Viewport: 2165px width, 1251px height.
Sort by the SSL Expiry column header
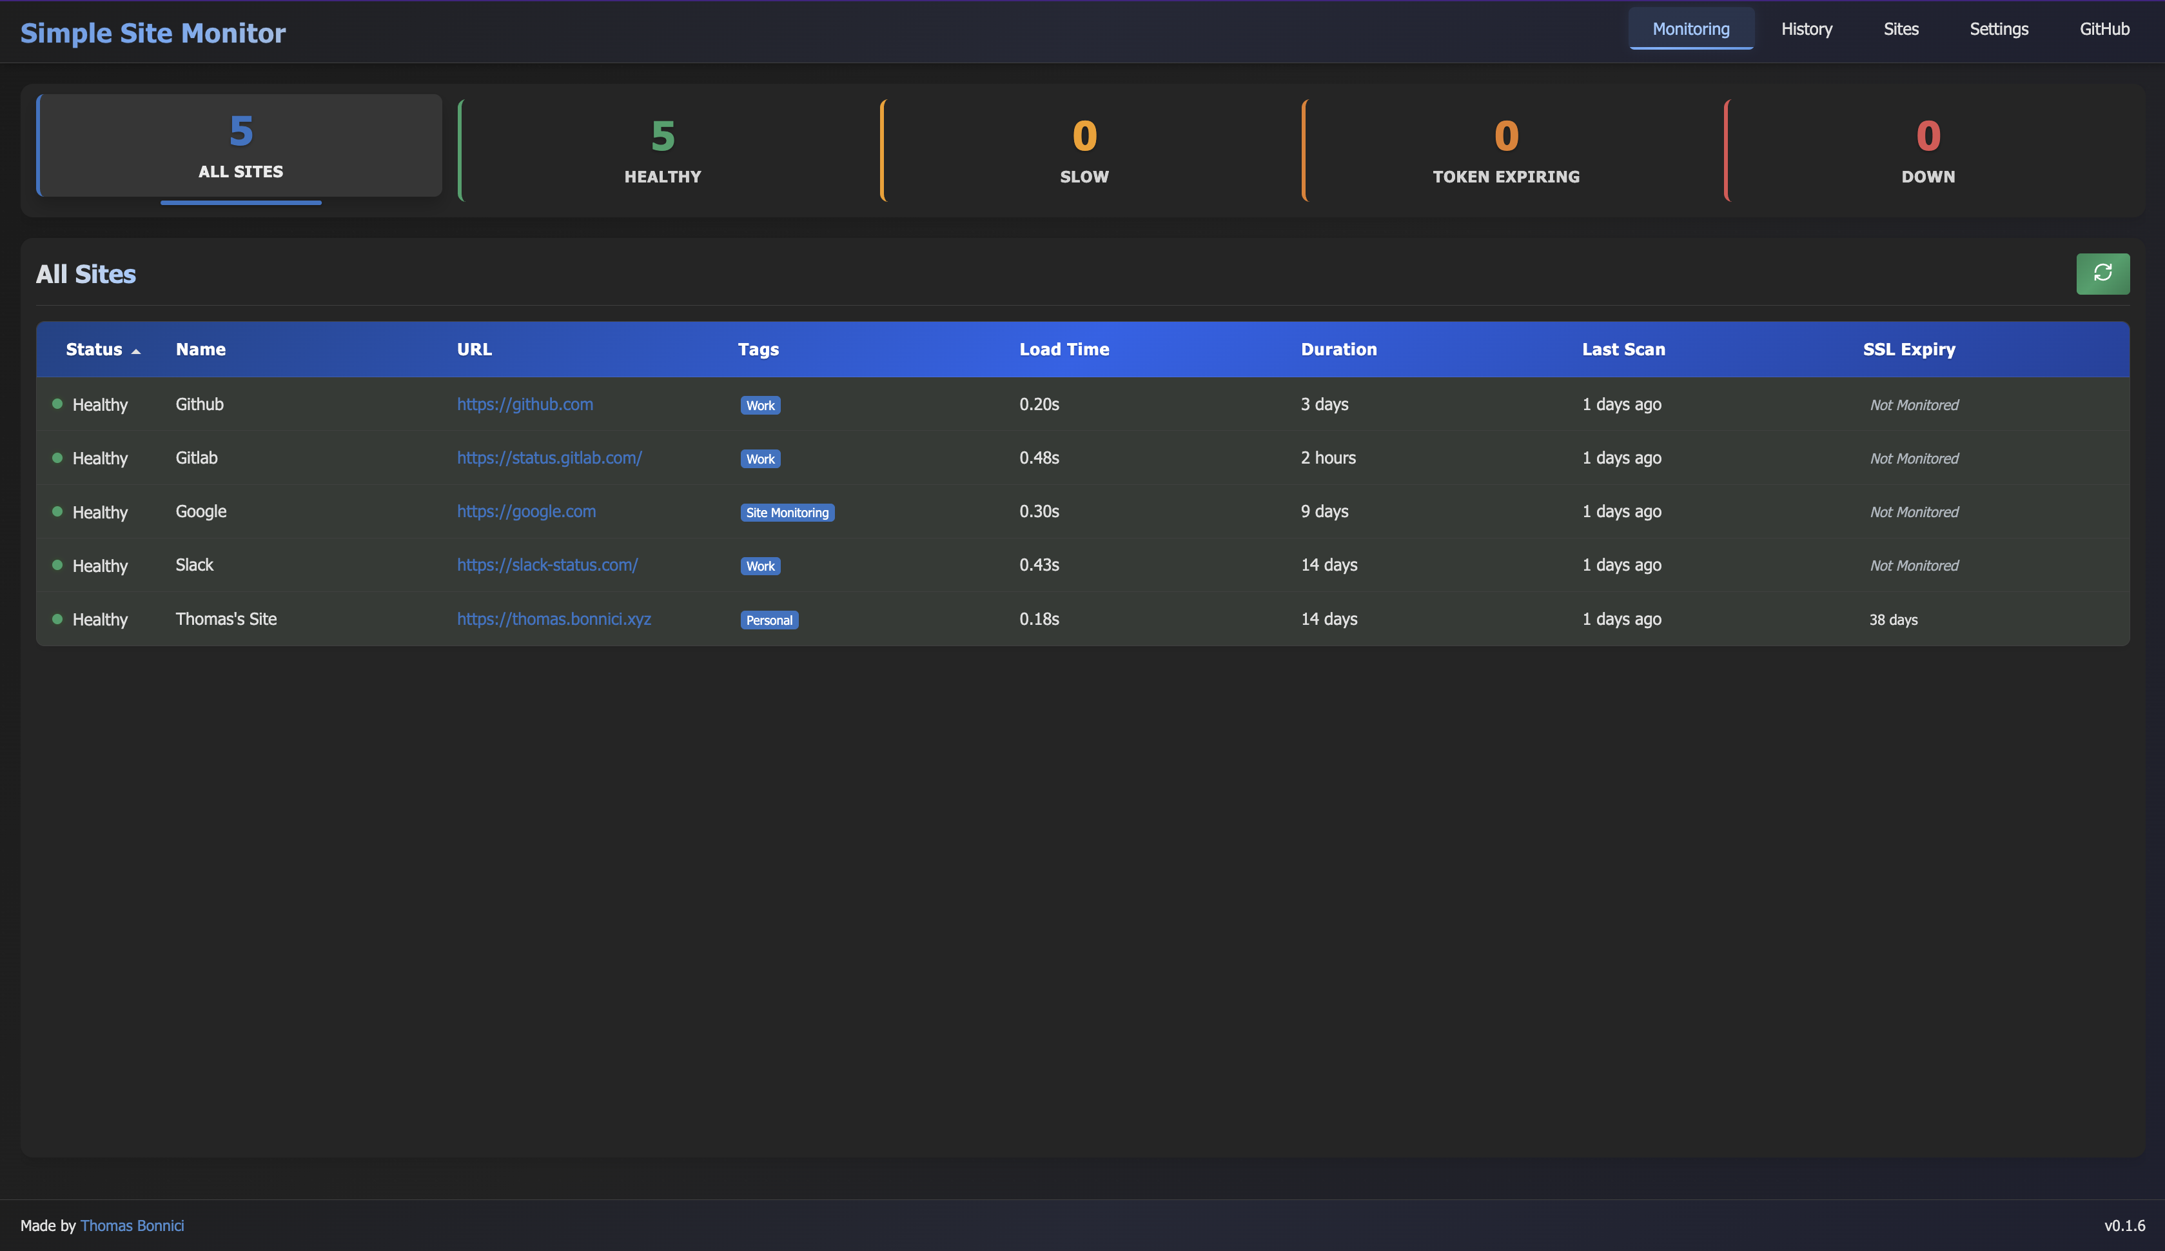pyautogui.click(x=1909, y=350)
